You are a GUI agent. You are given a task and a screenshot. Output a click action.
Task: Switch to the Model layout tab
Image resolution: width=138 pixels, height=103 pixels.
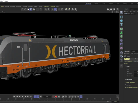pyautogui.click(x=96, y=4)
